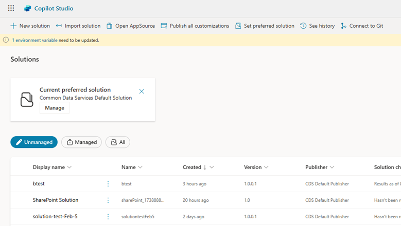The image size is (401, 226).
Task: Open See history clock icon
Action: (x=303, y=26)
